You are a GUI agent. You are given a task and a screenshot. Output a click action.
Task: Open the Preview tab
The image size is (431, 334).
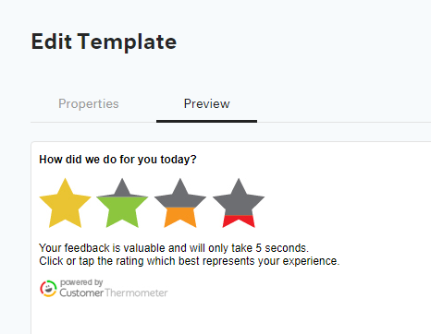tap(206, 104)
